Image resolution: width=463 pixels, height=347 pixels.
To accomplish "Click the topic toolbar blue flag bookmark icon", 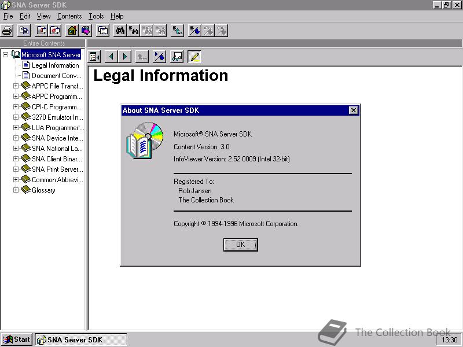I will [x=160, y=57].
